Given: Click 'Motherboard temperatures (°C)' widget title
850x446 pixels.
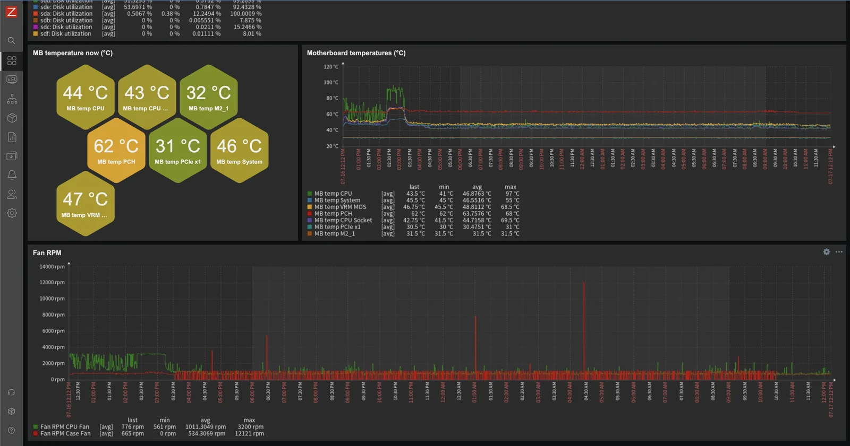Looking at the screenshot, I should 356,53.
